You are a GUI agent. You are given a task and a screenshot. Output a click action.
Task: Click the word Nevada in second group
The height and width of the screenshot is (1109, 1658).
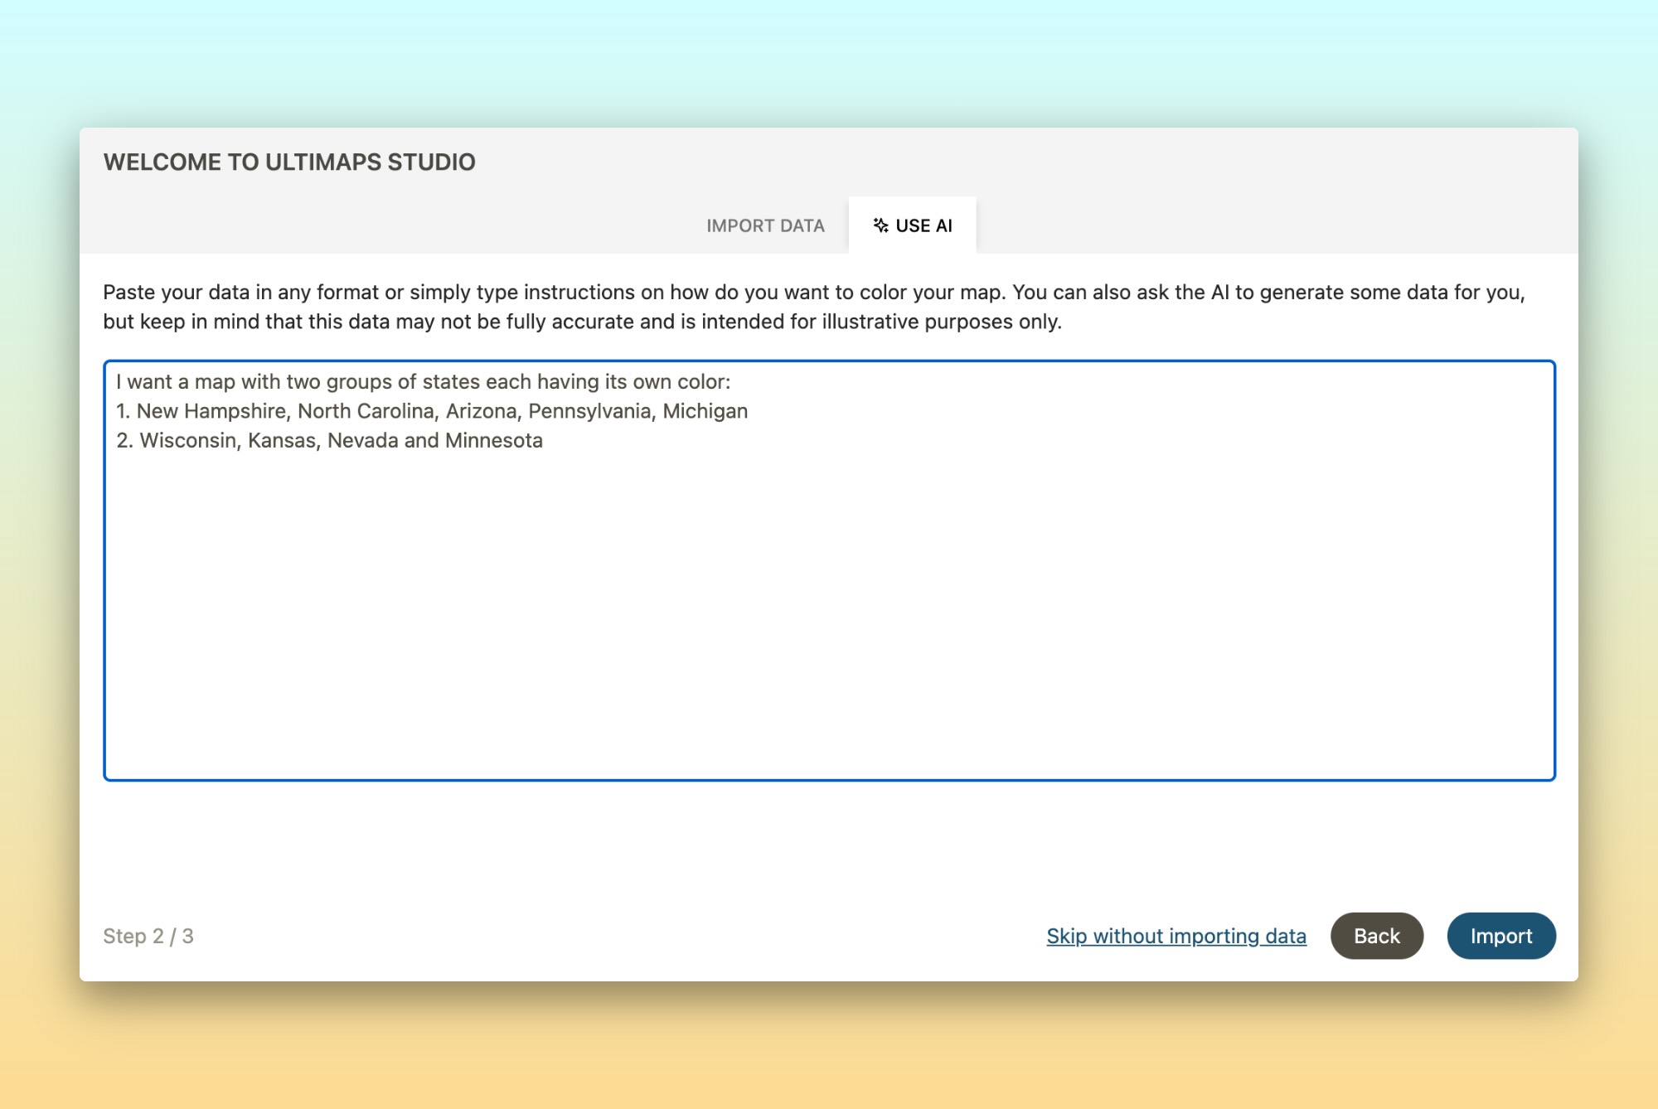point(362,440)
